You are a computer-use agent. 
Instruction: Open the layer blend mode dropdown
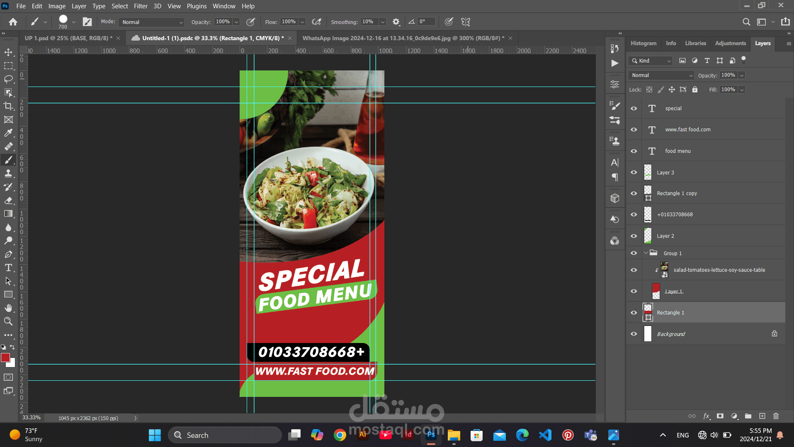click(661, 75)
